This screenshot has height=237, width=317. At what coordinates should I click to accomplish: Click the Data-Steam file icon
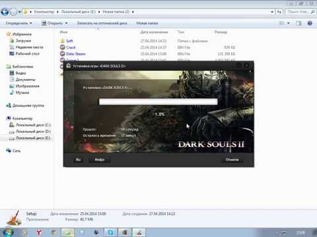coord(63,53)
